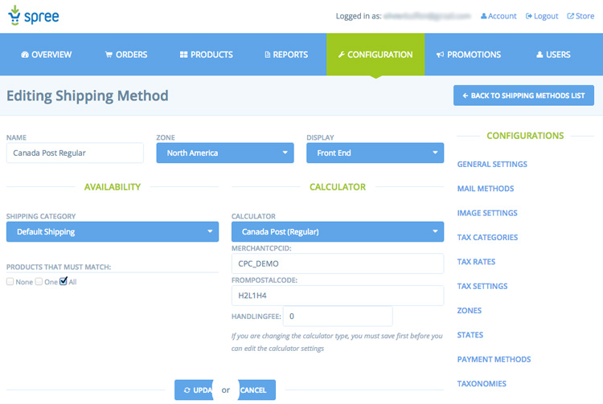Click the MerchantCPCID field
The width and height of the screenshot is (603, 404).
click(338, 263)
